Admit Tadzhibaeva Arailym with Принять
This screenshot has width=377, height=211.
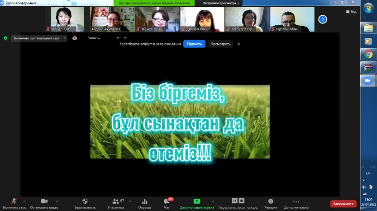pos(194,44)
